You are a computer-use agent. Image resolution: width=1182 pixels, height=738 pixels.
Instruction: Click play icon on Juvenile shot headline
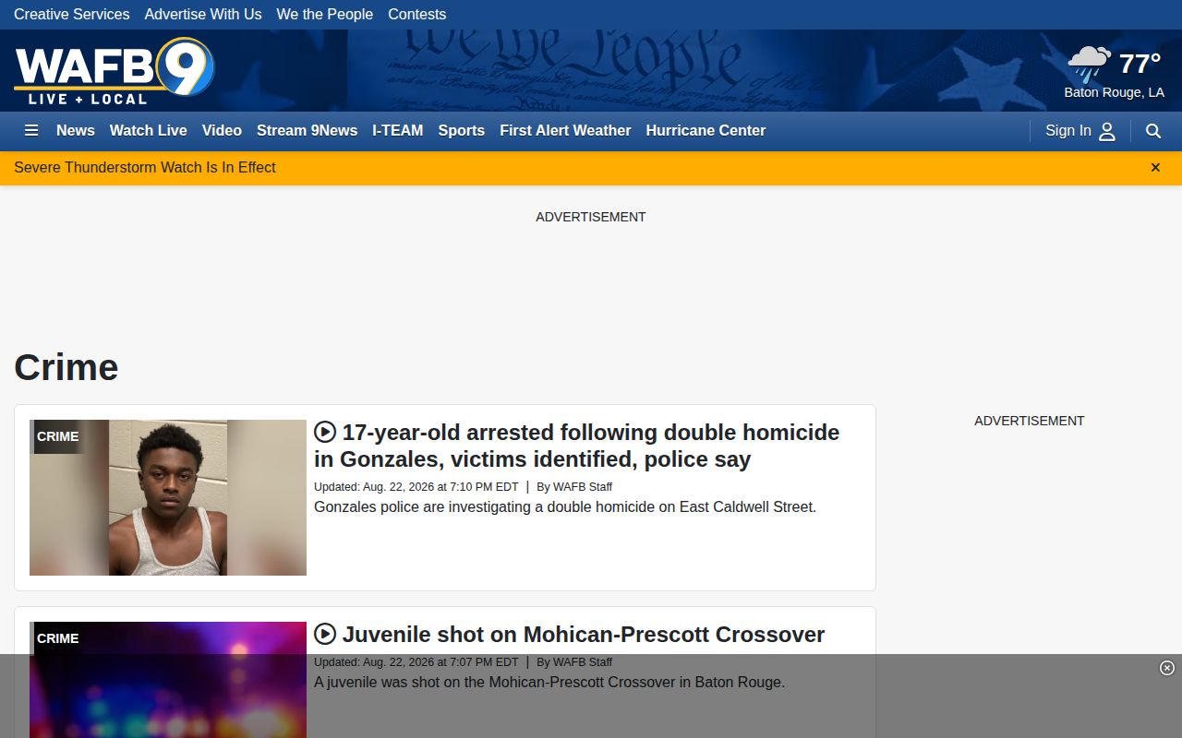324,634
